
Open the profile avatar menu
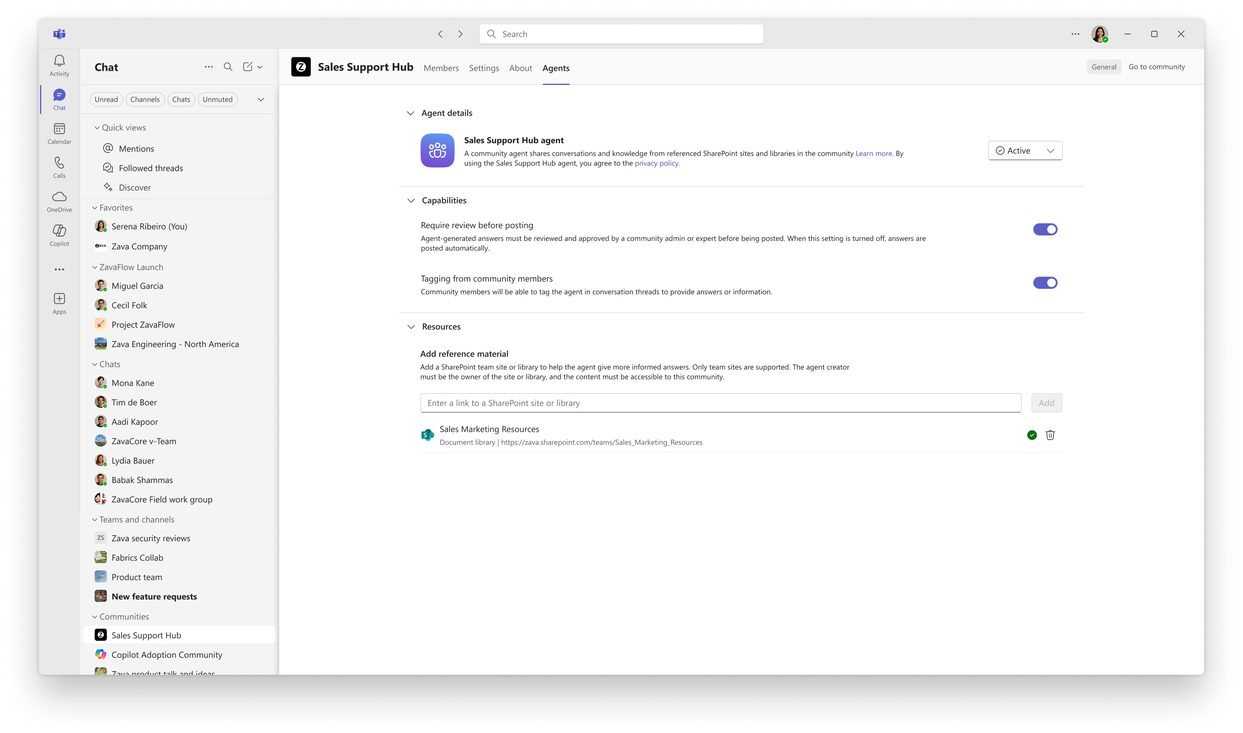(x=1100, y=34)
